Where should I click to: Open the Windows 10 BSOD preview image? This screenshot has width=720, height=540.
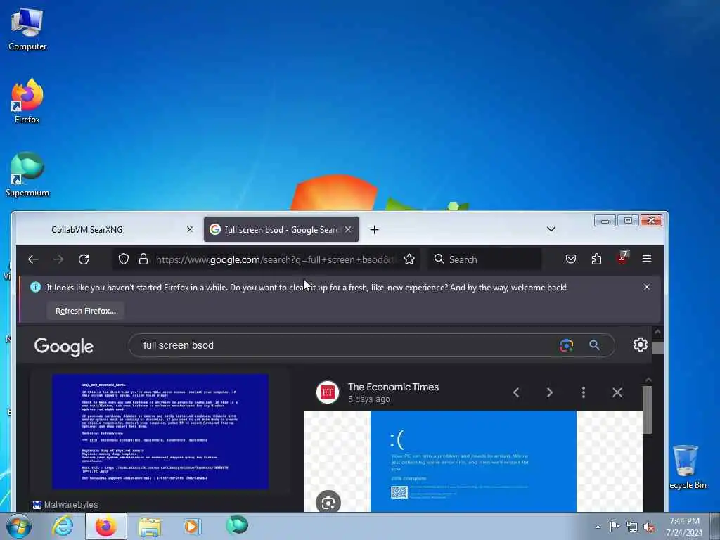473,461
